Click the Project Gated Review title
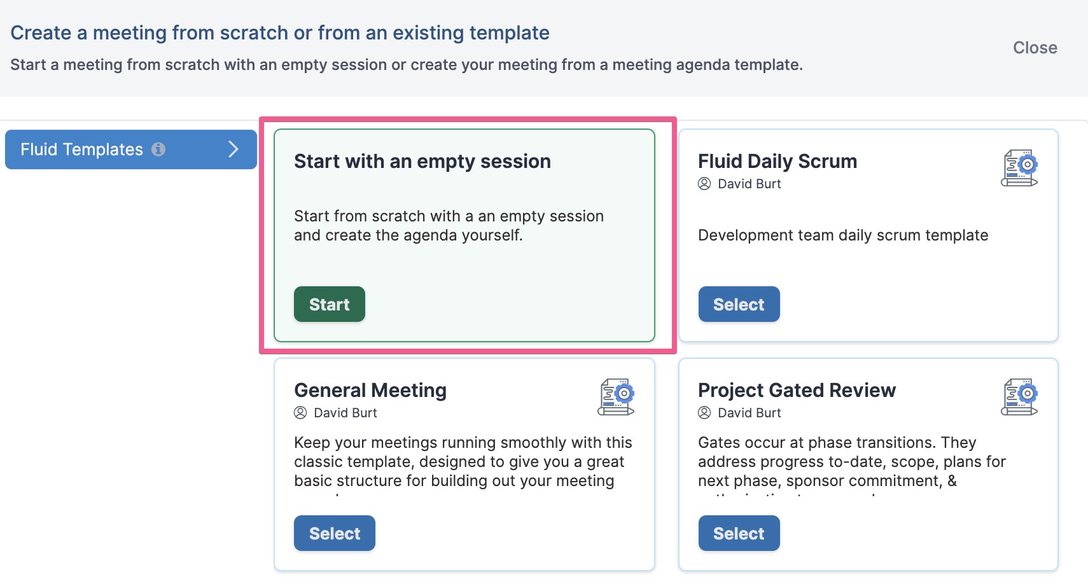 [797, 390]
